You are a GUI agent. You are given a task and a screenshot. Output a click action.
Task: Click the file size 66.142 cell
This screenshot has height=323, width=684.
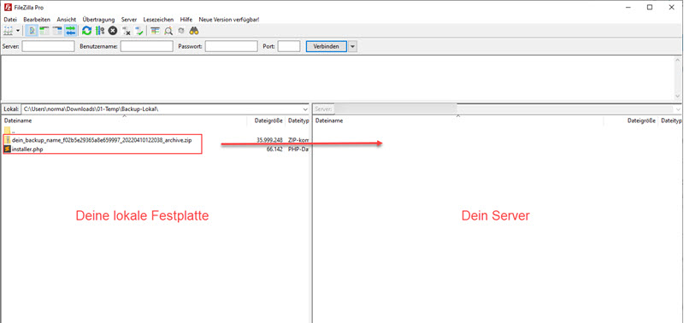point(274,149)
